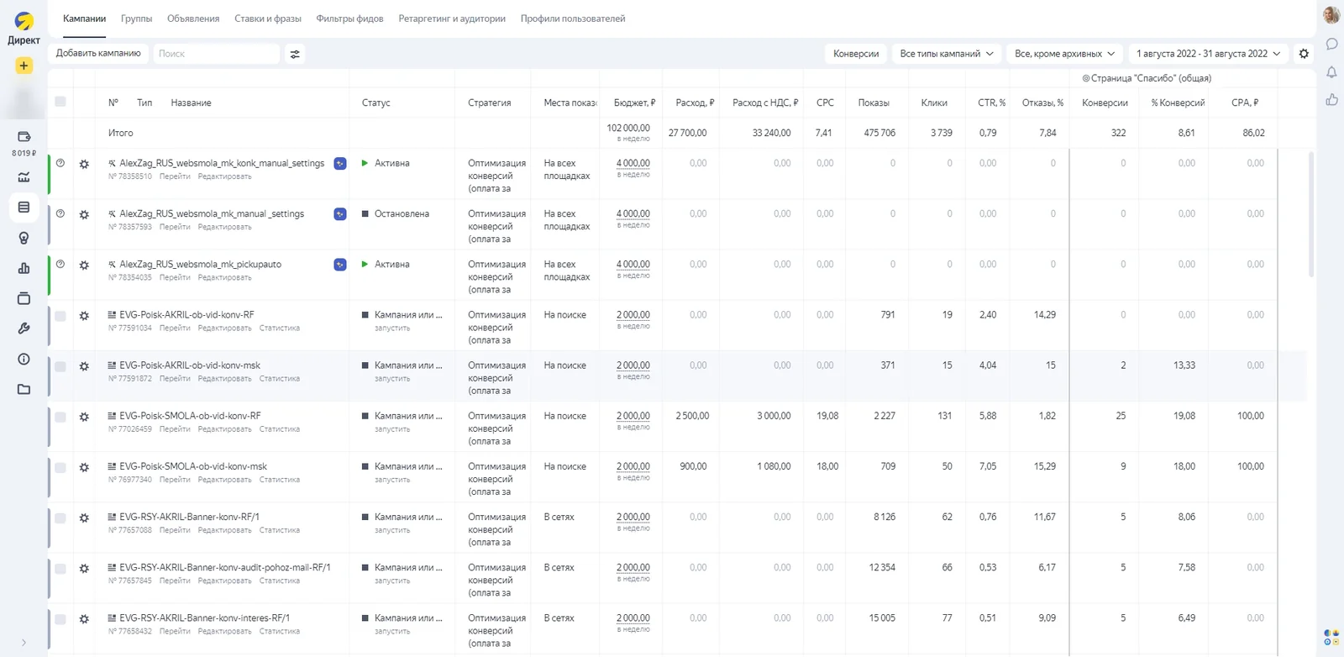
Task: Expand the Все, кроме архивных dropdown
Action: pyautogui.click(x=1064, y=54)
